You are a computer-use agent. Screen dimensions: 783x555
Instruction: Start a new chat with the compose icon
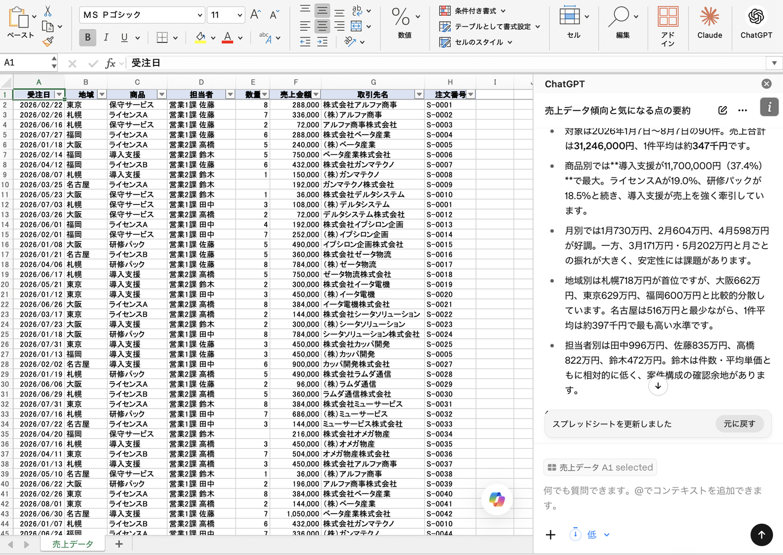(x=723, y=110)
